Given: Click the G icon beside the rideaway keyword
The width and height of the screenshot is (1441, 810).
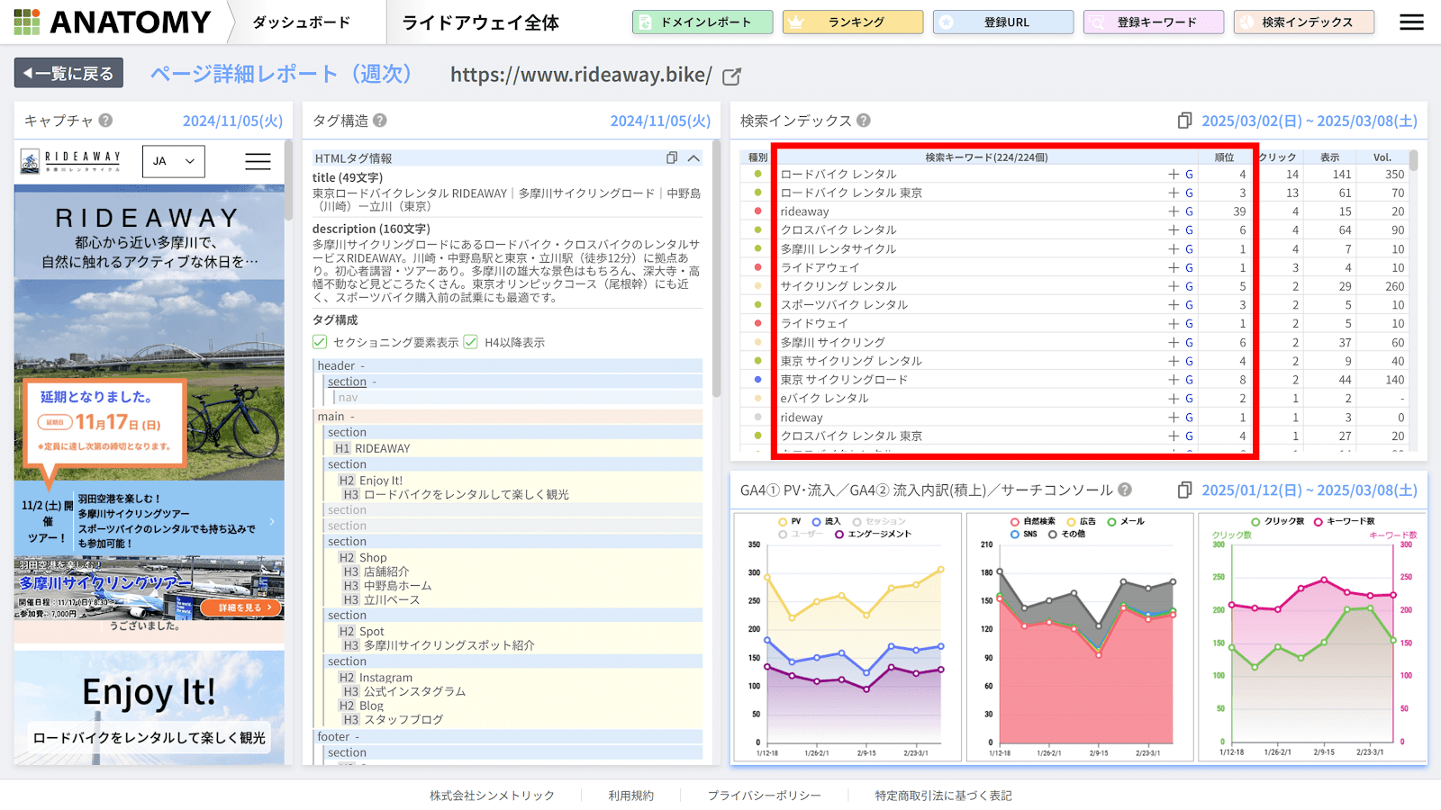Looking at the screenshot, I should click(1190, 211).
